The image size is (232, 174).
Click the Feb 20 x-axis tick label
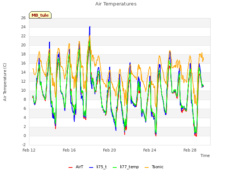tap(109, 150)
